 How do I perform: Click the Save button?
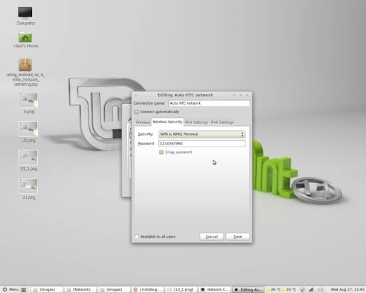coord(238,236)
